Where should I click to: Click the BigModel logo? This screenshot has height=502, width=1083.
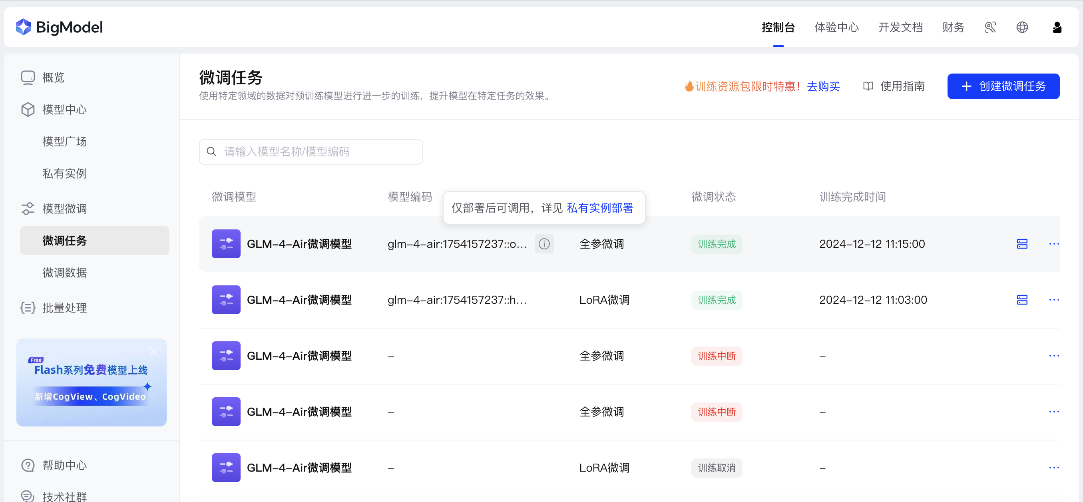tap(59, 27)
